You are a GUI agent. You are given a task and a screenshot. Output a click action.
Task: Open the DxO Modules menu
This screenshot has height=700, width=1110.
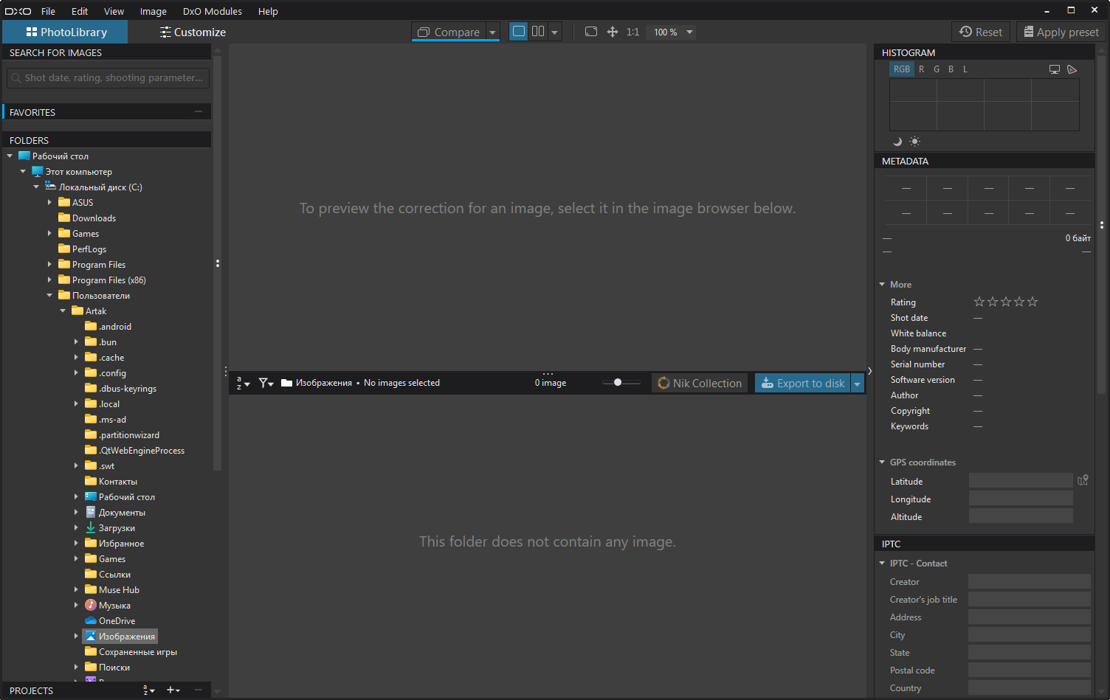tap(212, 11)
